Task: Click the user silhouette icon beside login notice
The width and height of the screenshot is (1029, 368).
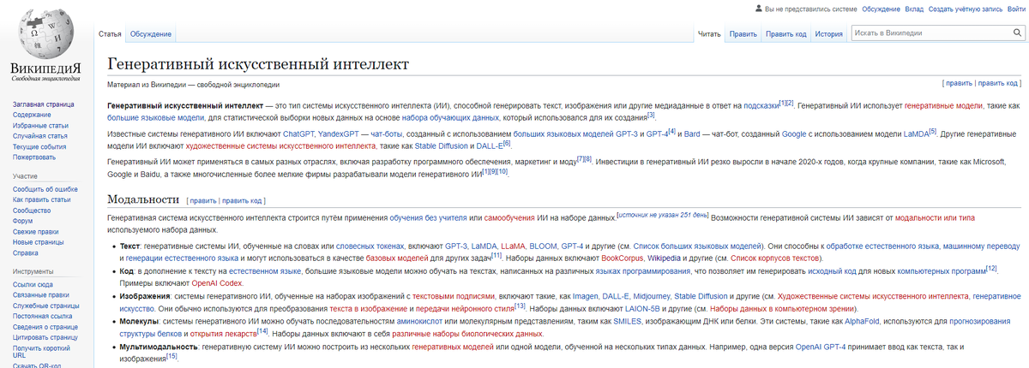Action: 758,8
